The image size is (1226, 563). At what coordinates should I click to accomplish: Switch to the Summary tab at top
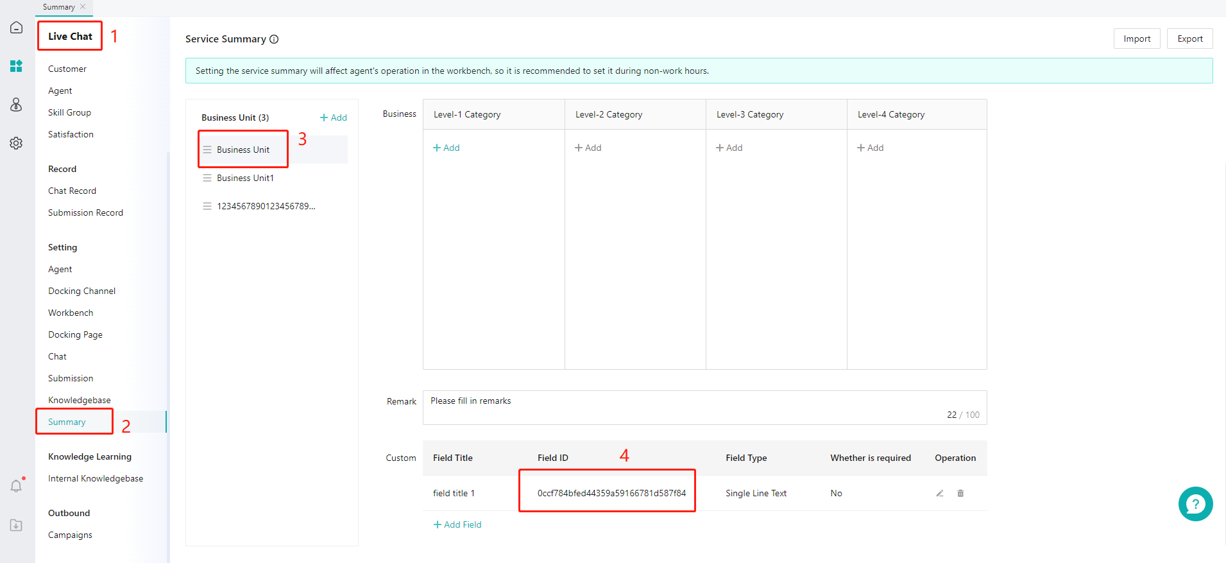(59, 7)
